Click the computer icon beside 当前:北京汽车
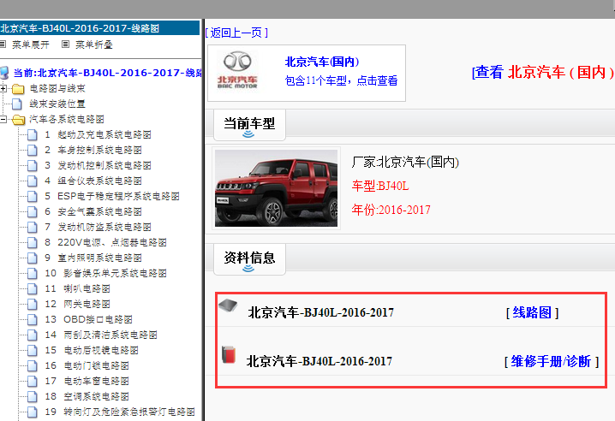This screenshot has width=615, height=421. [4, 73]
